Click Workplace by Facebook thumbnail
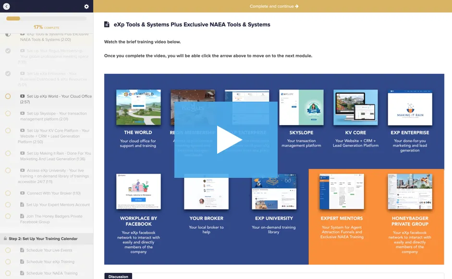 coord(138,191)
